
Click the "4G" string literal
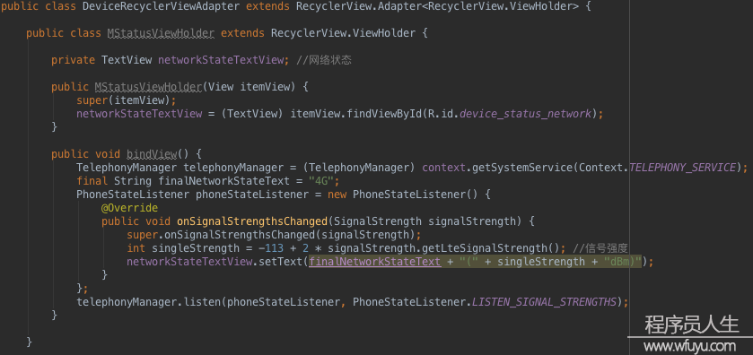coord(322,181)
